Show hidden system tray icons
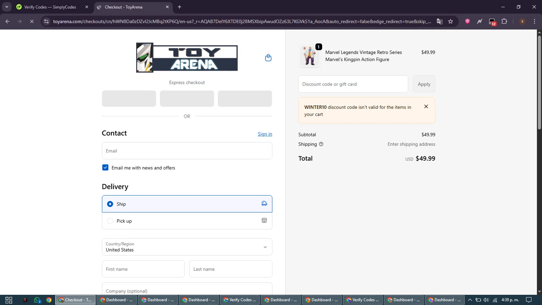 coord(470,300)
